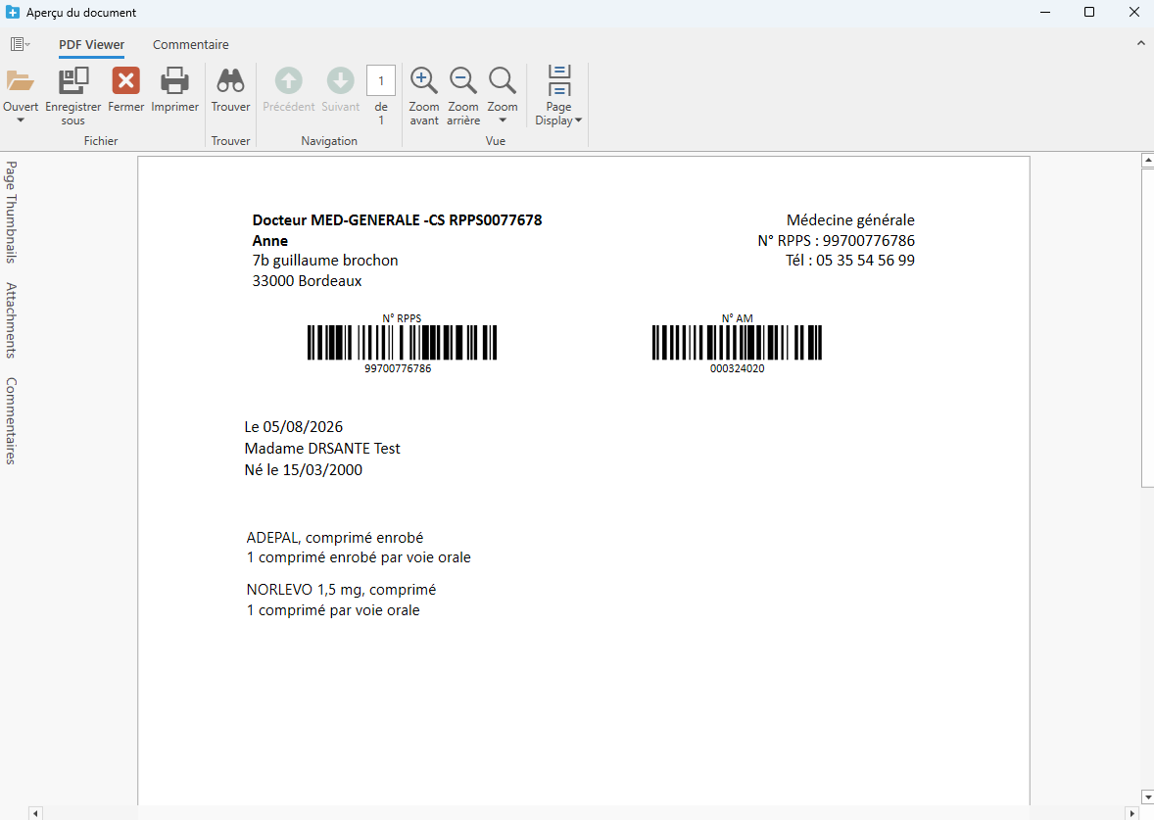Screen dimensions: 1154x820
Task: Click the text '33000 Bordeaux'
Action: tap(307, 281)
